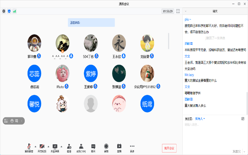The image size is (248, 155).
Task: Unmute microphone with 解除静音 button
Action: click(x=29, y=147)
